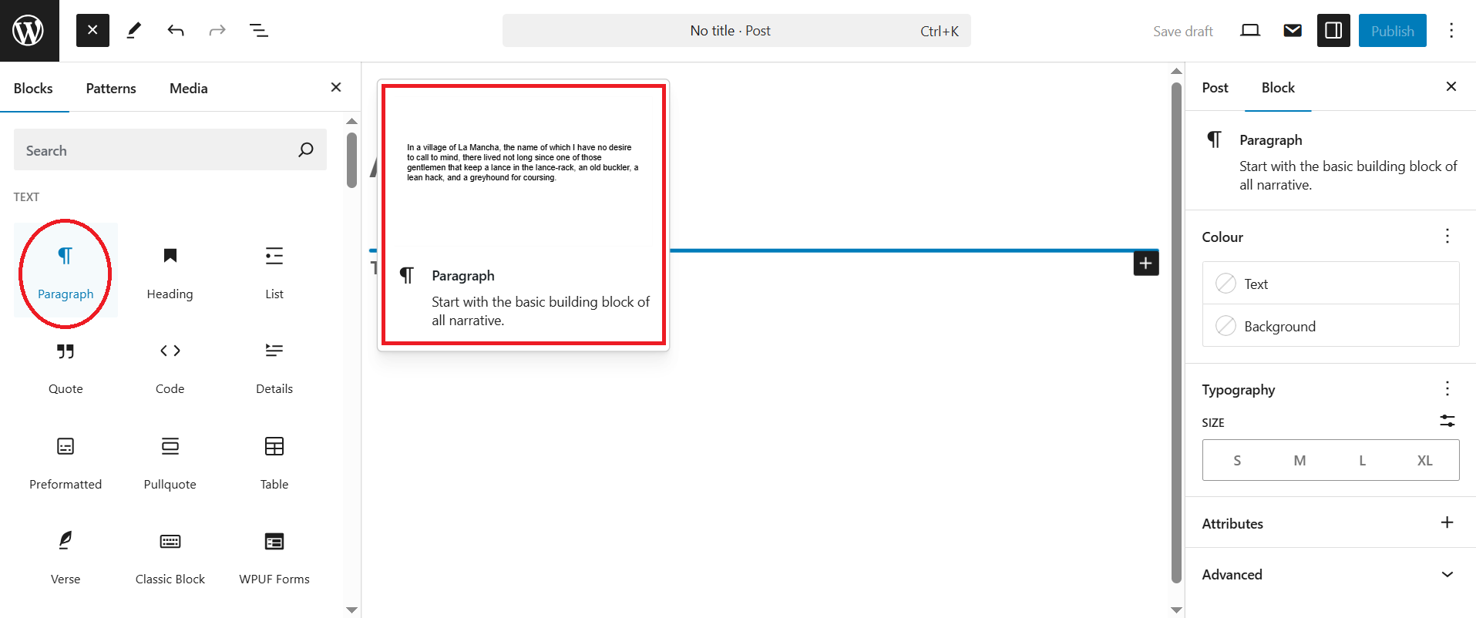This screenshot has width=1476, height=618.
Task: Open Colour options three-dot menu
Action: (1447, 236)
